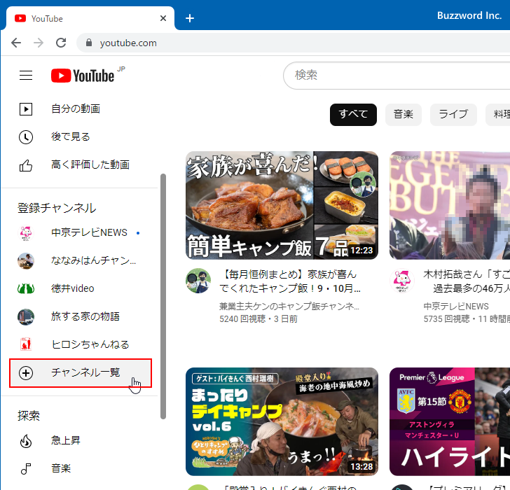Click the 登録チャンネル section heading

coord(57,208)
